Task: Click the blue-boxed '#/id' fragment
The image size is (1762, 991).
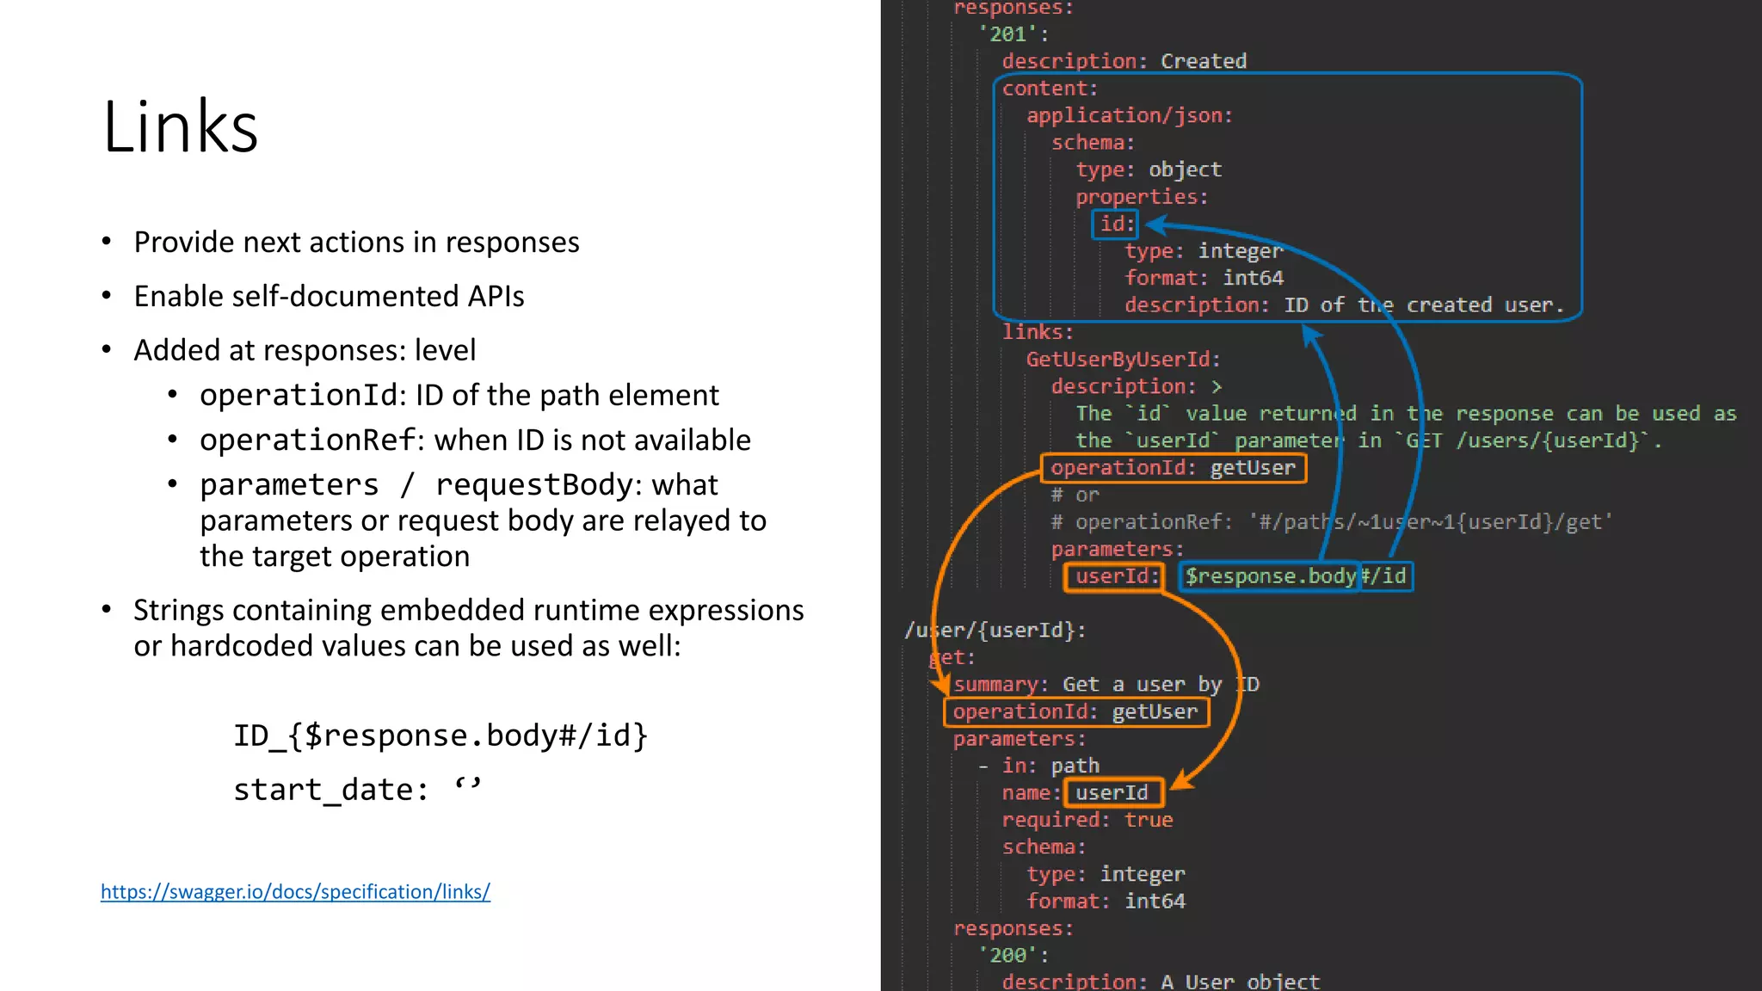Action: click(1386, 576)
